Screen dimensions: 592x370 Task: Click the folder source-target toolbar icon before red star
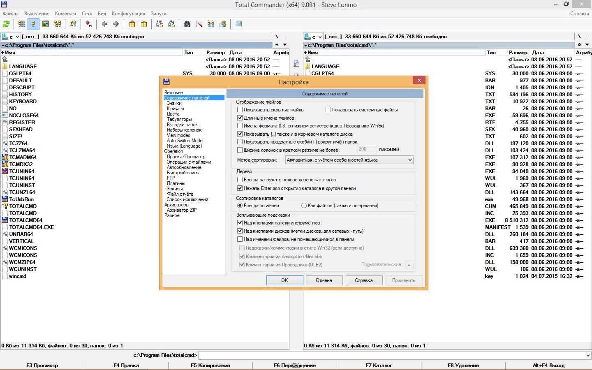click(73, 24)
